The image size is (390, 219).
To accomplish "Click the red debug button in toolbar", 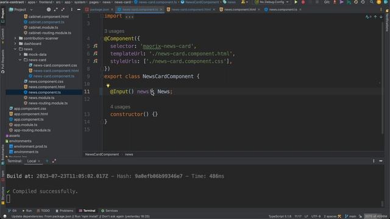I will [x=303, y=2].
